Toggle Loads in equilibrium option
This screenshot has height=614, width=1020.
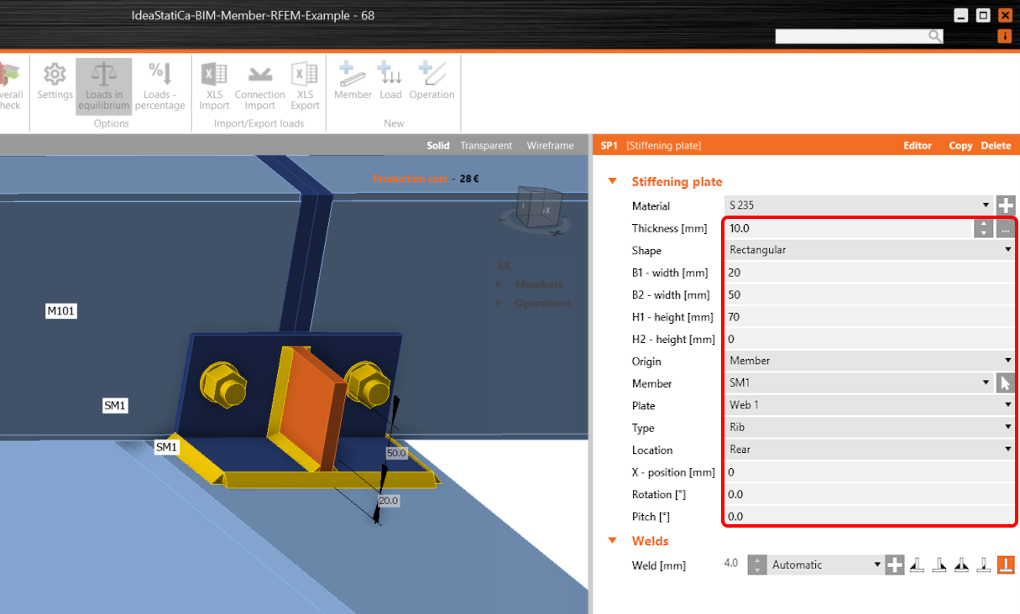pos(103,86)
